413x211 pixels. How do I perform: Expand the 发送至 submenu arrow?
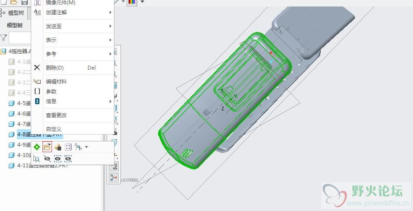111,26
